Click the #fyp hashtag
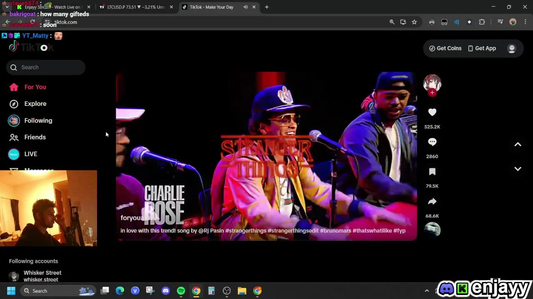Viewport: 533px width, 299px height. tap(399, 231)
